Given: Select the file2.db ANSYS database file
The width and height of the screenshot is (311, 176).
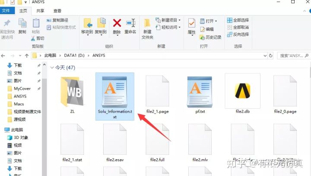Looking at the screenshot, I should coord(243,94).
